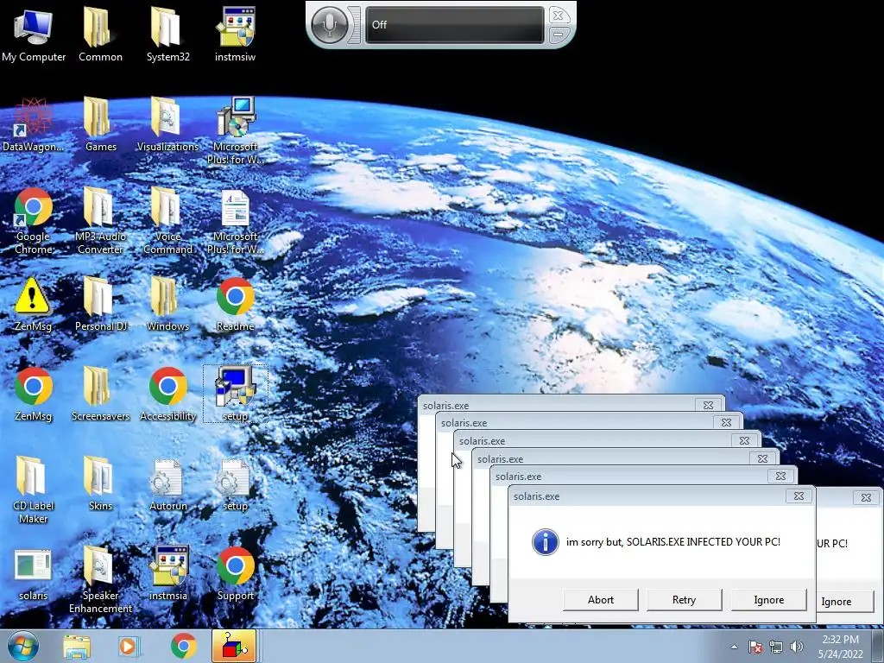
Task: Select the MP3 Audio Converter folder
Action: [100, 220]
